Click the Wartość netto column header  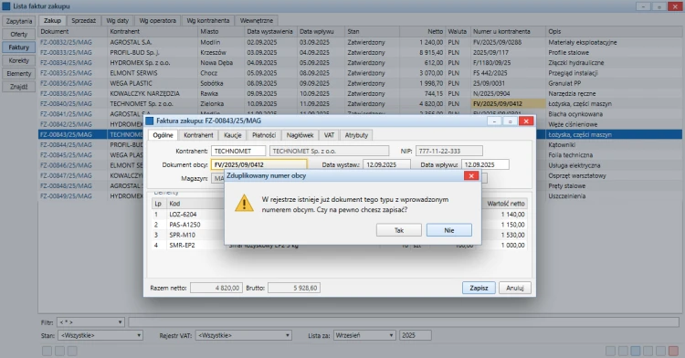coord(505,204)
